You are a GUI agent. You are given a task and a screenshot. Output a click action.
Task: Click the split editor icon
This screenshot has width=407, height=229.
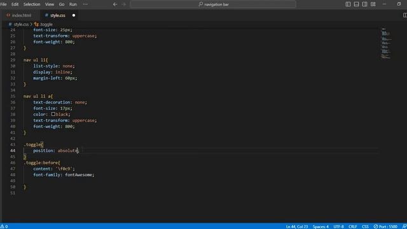point(404,15)
